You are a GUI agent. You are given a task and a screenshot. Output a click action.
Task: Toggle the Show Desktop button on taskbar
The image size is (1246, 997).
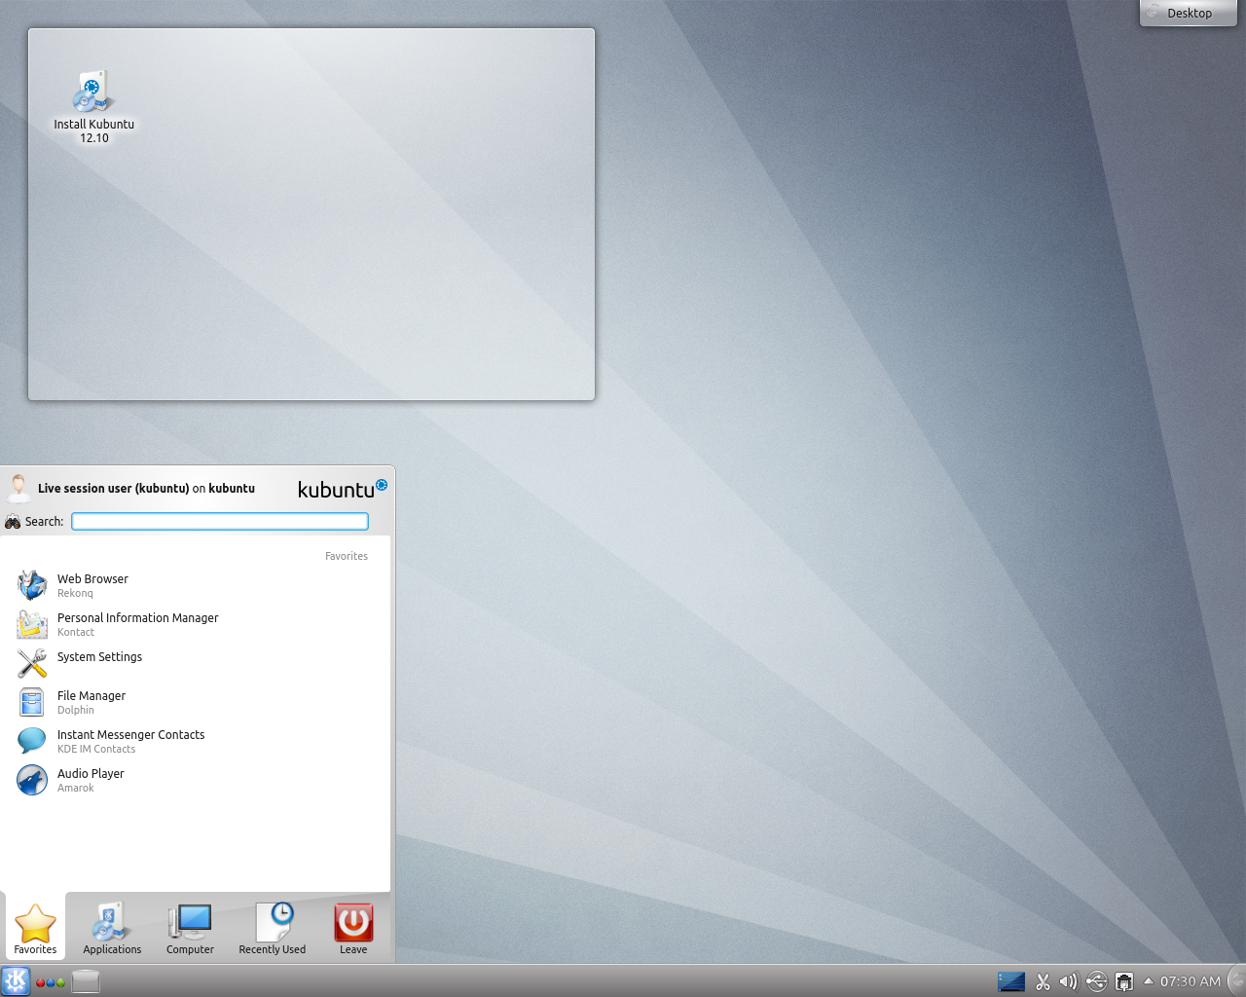coord(85,981)
